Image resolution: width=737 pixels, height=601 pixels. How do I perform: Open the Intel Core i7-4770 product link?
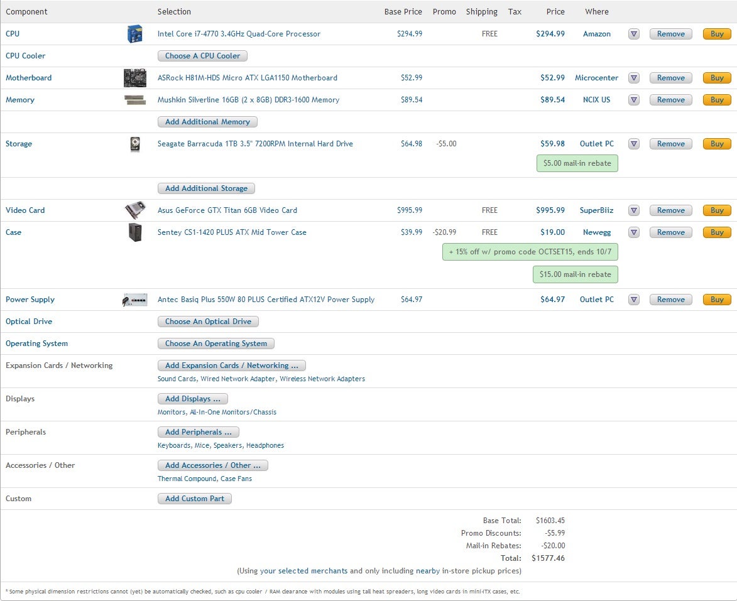239,34
